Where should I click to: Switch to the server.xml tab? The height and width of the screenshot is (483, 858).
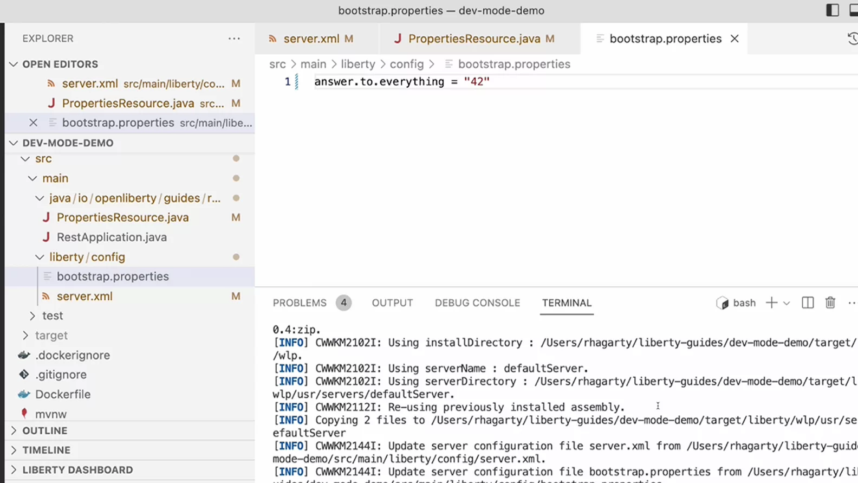point(311,38)
